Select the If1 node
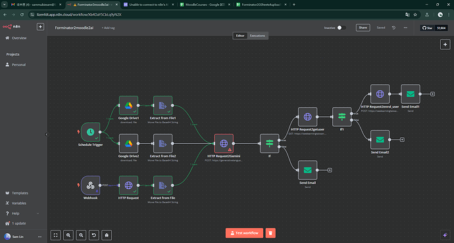The image size is (454, 243). point(341,117)
